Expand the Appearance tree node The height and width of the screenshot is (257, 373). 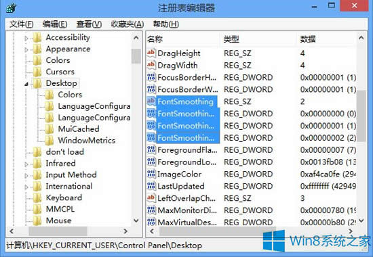(26, 49)
